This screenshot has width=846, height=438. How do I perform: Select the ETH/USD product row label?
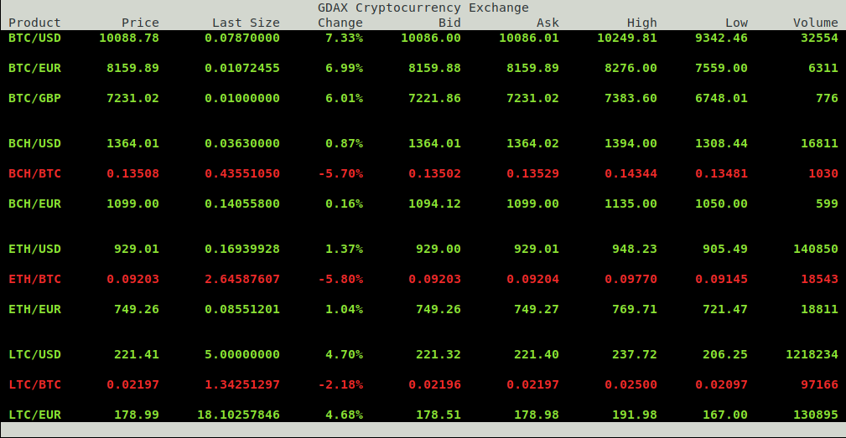(34, 249)
